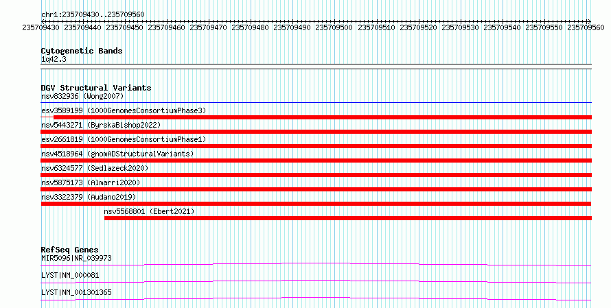Viewport: 611px width, 308px height.
Task: Click the red bar for esv3589199
Action: tap(322, 117)
